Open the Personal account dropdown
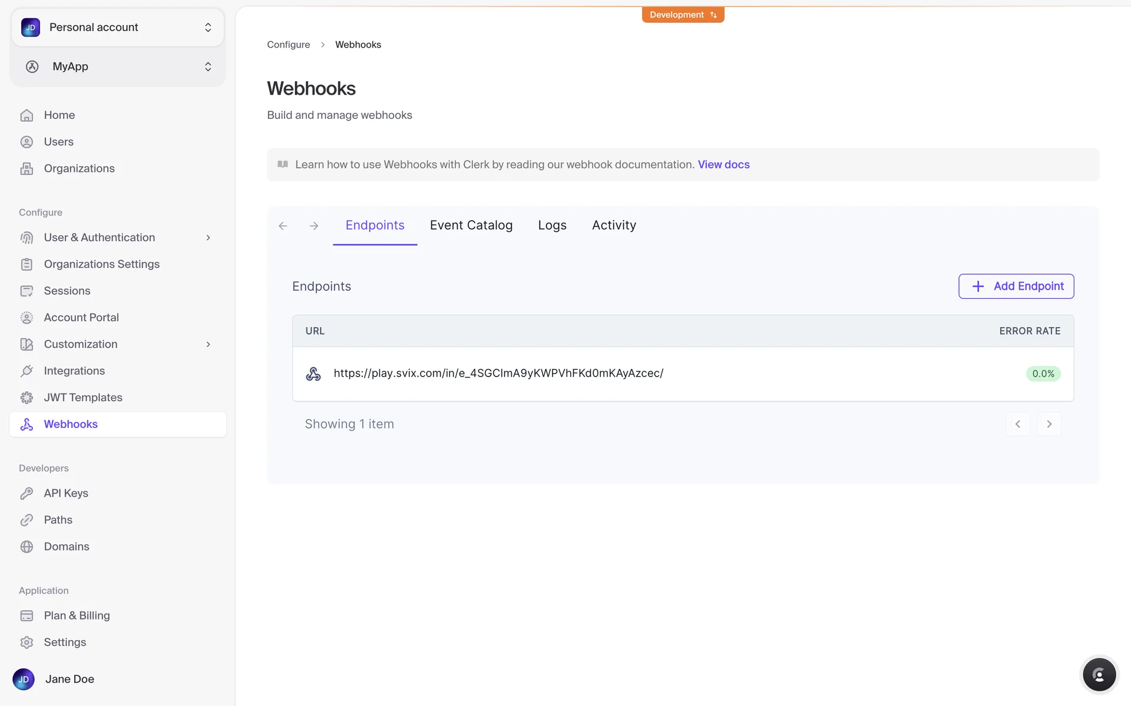The height and width of the screenshot is (706, 1131). [118, 27]
